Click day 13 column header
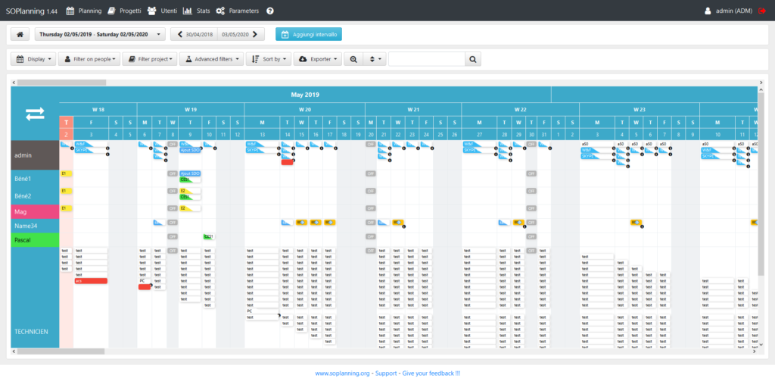The image size is (775, 381). tap(262, 134)
